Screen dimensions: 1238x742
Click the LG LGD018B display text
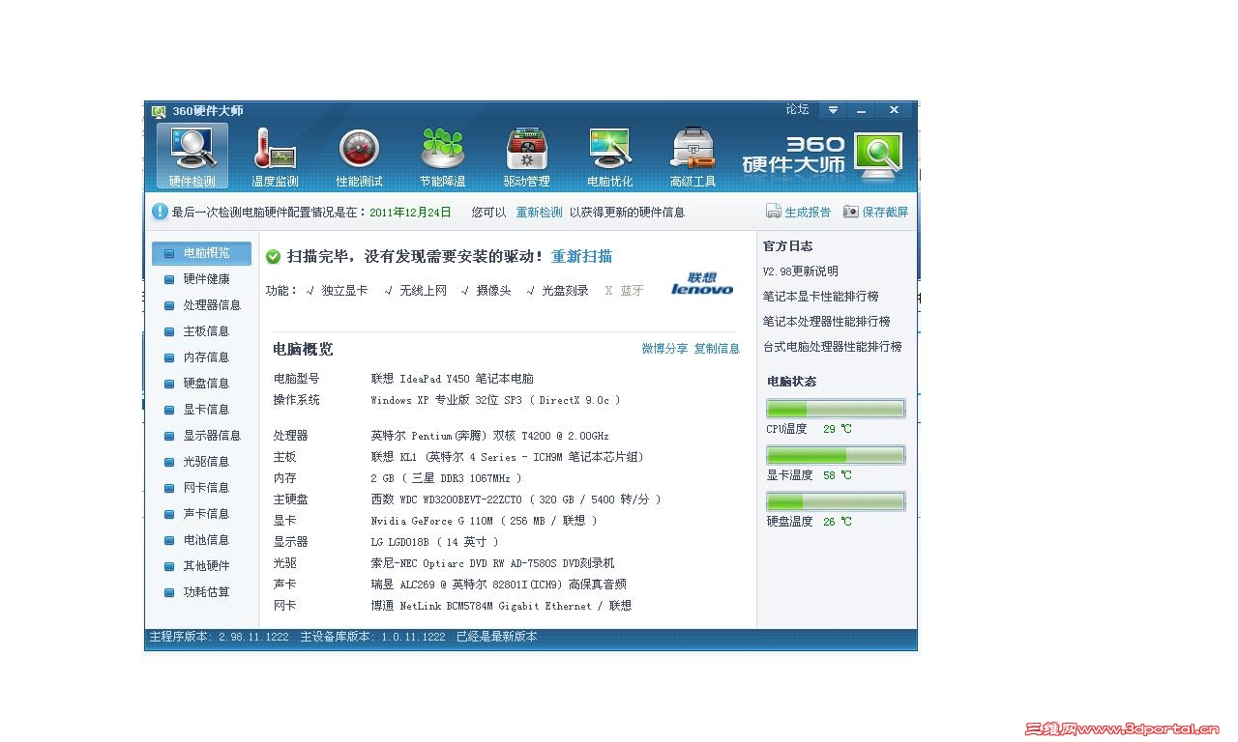pyautogui.click(x=434, y=542)
